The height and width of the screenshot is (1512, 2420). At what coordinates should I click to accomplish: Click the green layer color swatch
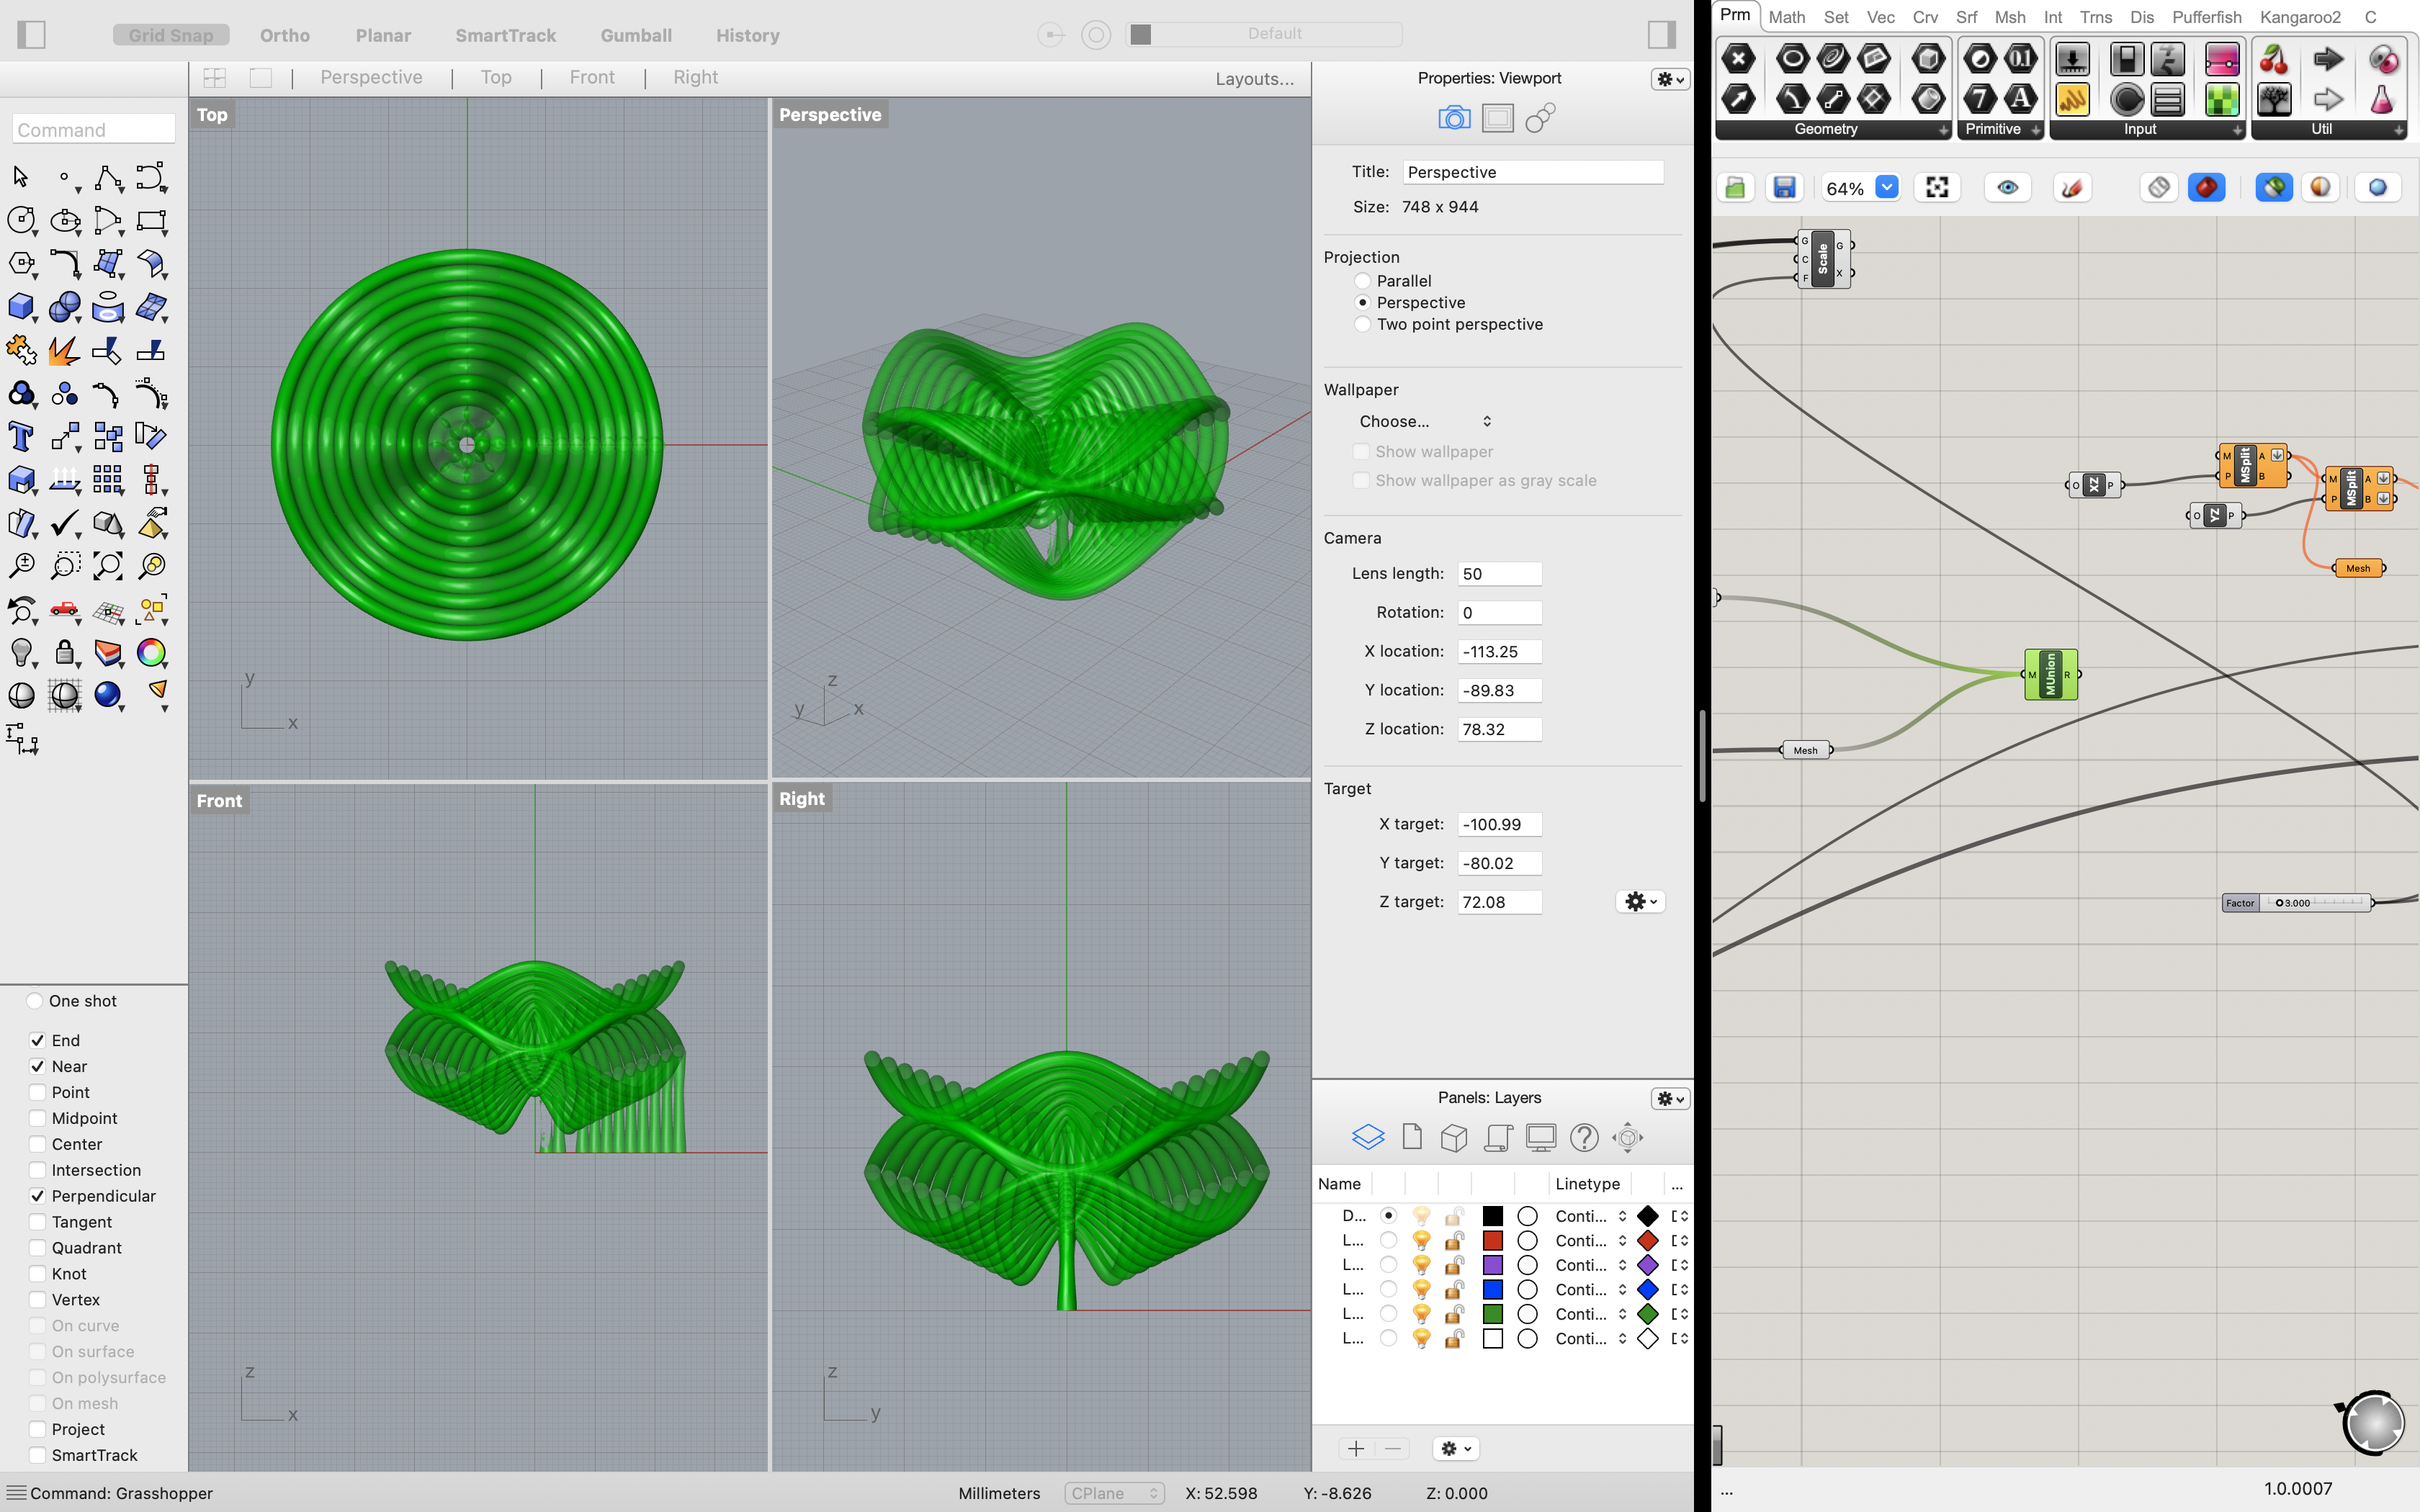coord(1492,1314)
